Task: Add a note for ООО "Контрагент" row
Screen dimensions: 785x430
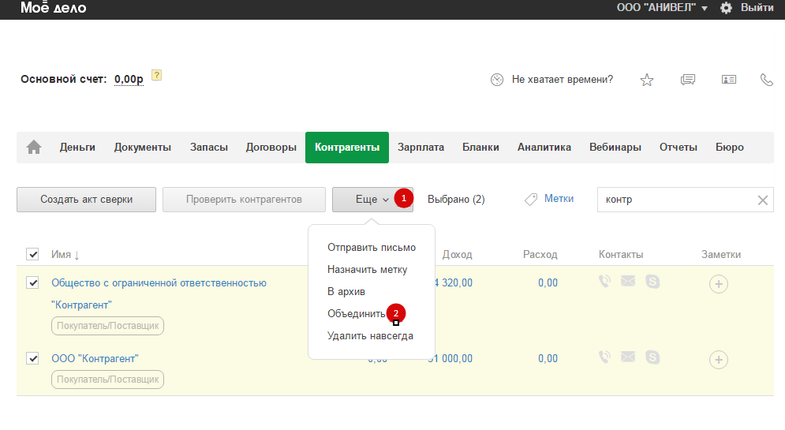Action: (718, 360)
